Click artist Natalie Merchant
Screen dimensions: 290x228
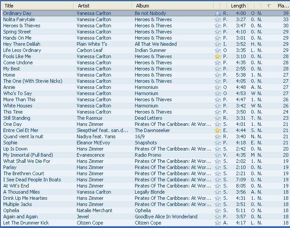[x=95, y=210]
